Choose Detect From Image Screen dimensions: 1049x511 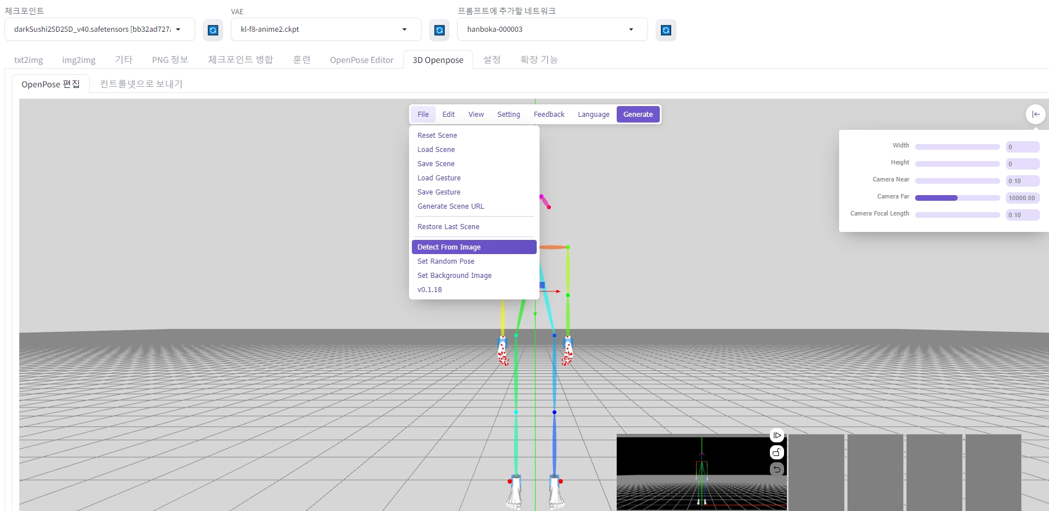pyautogui.click(x=474, y=247)
